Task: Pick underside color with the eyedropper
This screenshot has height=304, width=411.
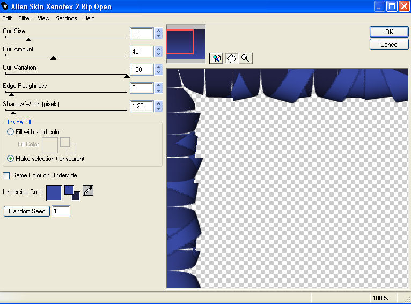Action: tap(88, 190)
